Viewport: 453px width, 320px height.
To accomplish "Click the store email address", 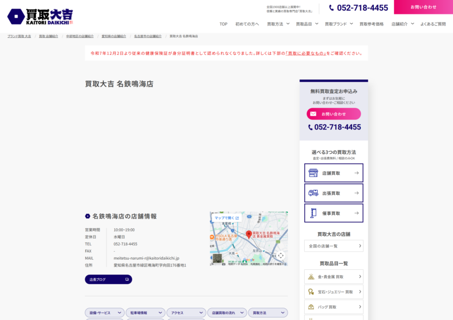I will click(147, 258).
